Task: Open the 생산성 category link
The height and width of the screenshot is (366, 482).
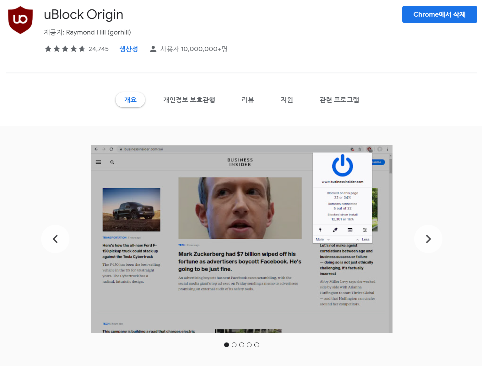Action: (129, 49)
